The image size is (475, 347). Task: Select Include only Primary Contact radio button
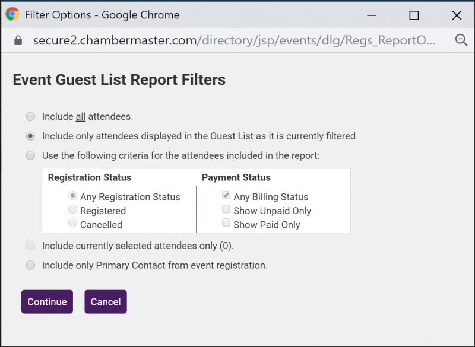click(30, 265)
